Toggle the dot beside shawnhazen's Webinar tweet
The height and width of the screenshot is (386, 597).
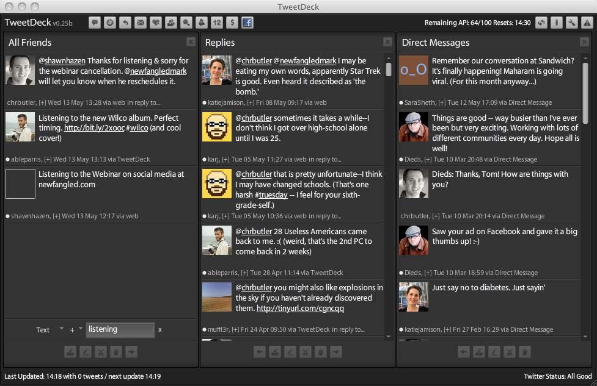(7, 216)
